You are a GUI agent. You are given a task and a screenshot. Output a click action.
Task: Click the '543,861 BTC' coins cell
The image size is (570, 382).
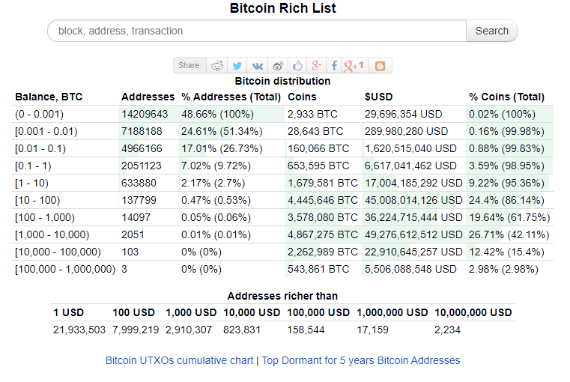point(318,270)
